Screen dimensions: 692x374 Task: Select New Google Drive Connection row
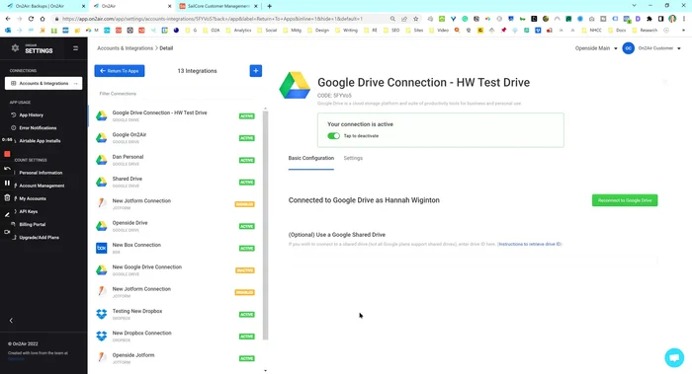tap(176, 270)
